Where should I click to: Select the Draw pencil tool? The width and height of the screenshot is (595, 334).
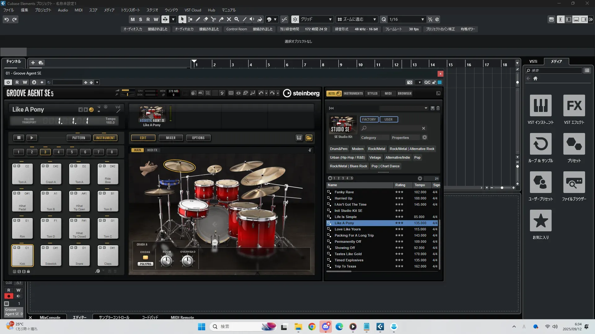click(x=198, y=19)
